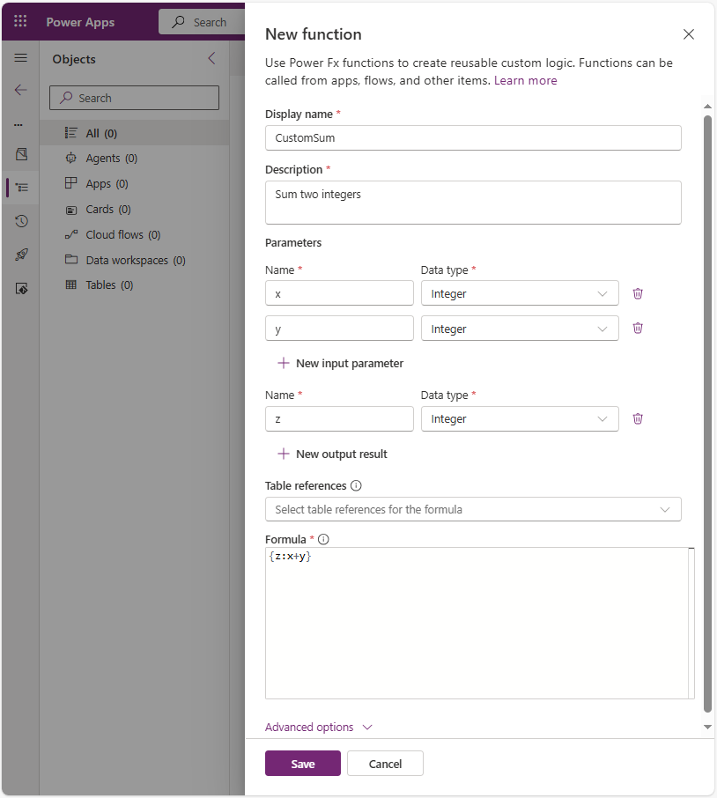Screen dimensions: 717x798
Task: Open the Learn more link
Action: [525, 80]
